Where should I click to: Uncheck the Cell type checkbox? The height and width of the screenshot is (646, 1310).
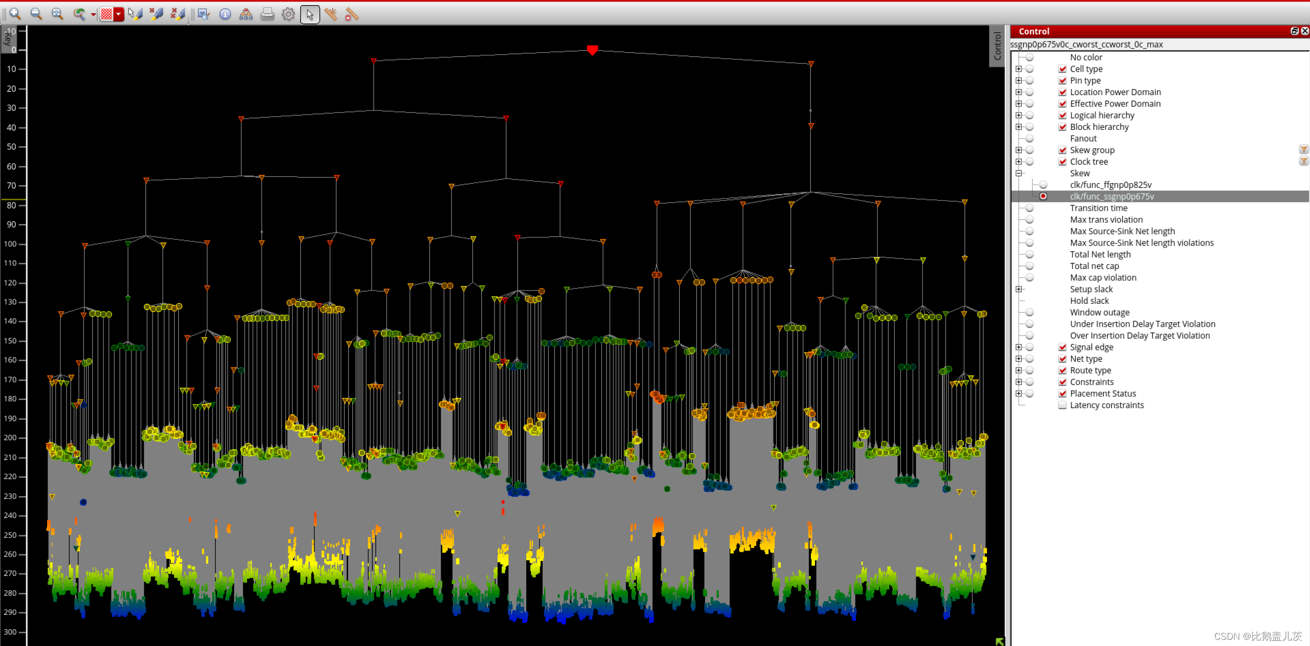click(1062, 69)
